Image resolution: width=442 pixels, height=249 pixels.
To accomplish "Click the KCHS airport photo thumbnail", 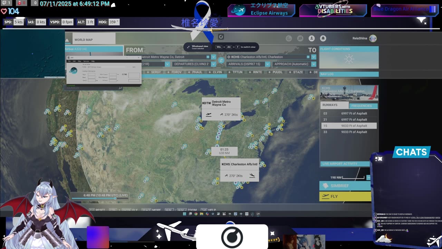I will point(349,93).
